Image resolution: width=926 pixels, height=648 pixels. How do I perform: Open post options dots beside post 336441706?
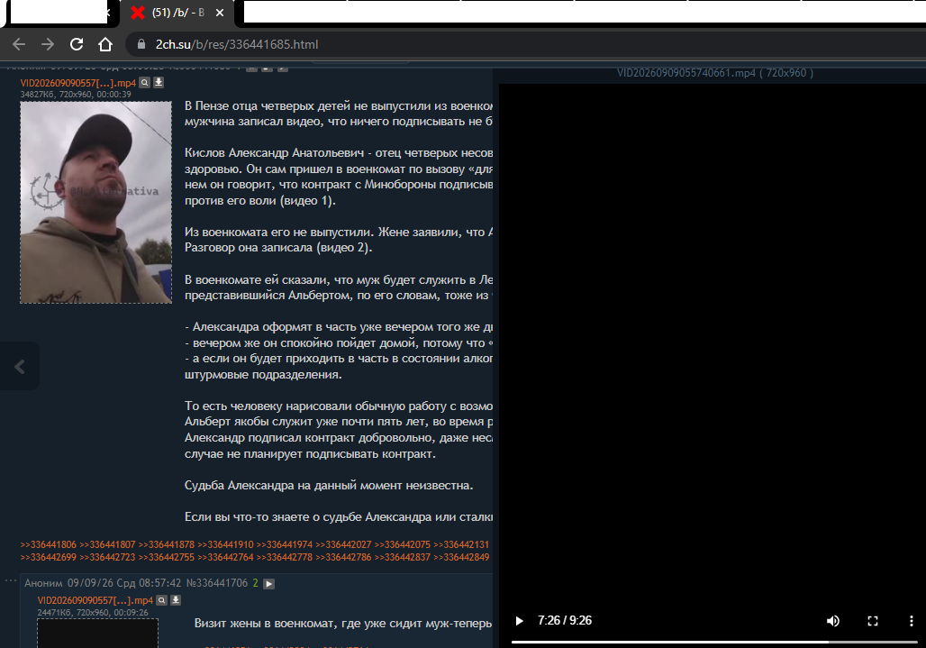[x=10, y=581]
